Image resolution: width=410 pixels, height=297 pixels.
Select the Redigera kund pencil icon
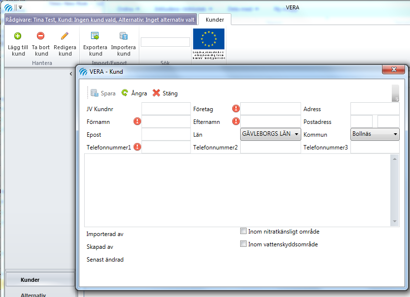(64, 36)
